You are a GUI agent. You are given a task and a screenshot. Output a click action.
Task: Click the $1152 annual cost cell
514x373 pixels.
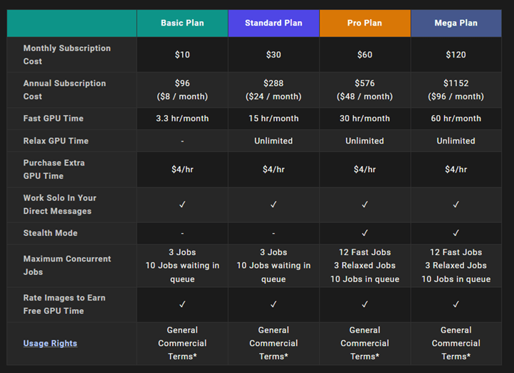[x=456, y=90]
